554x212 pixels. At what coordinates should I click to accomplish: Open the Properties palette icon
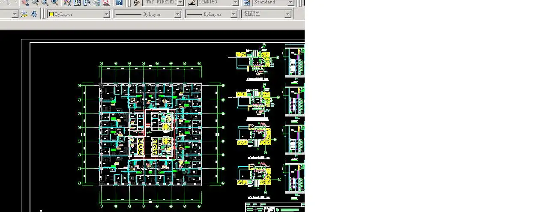(x=67, y=3)
